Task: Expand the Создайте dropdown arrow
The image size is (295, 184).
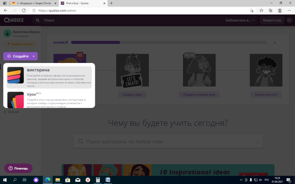Action: pos(33,56)
